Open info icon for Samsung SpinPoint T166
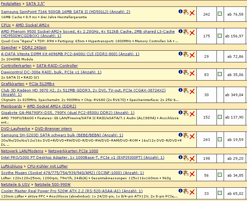 pyautogui.click(x=180, y=11)
